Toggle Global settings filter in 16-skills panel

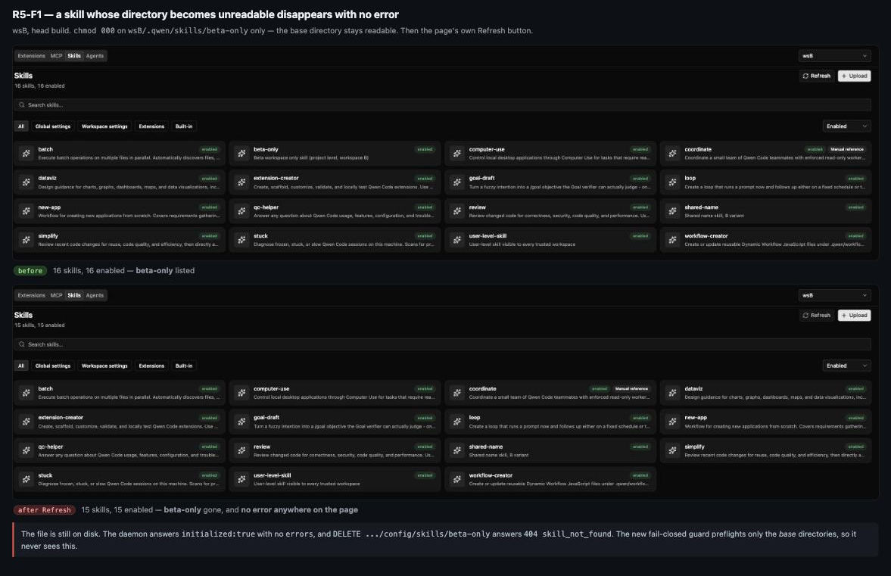pos(53,126)
